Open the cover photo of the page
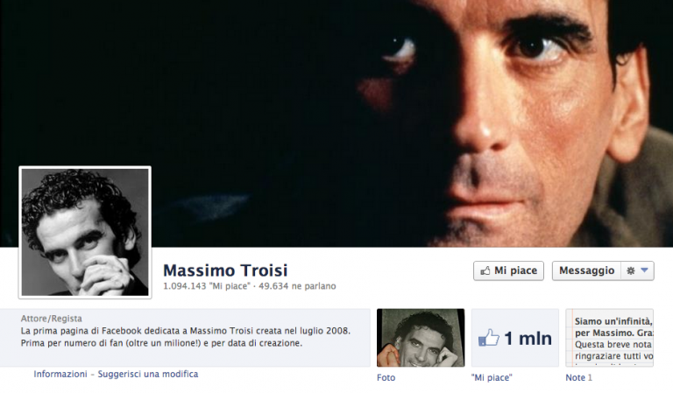Viewport: 673px width, 393px height. click(336, 123)
